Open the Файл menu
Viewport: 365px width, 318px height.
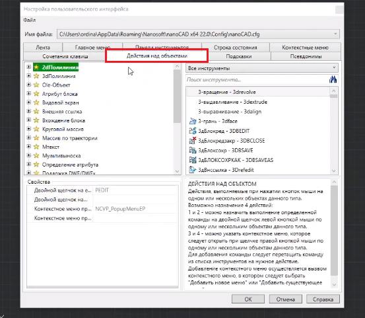30,20
